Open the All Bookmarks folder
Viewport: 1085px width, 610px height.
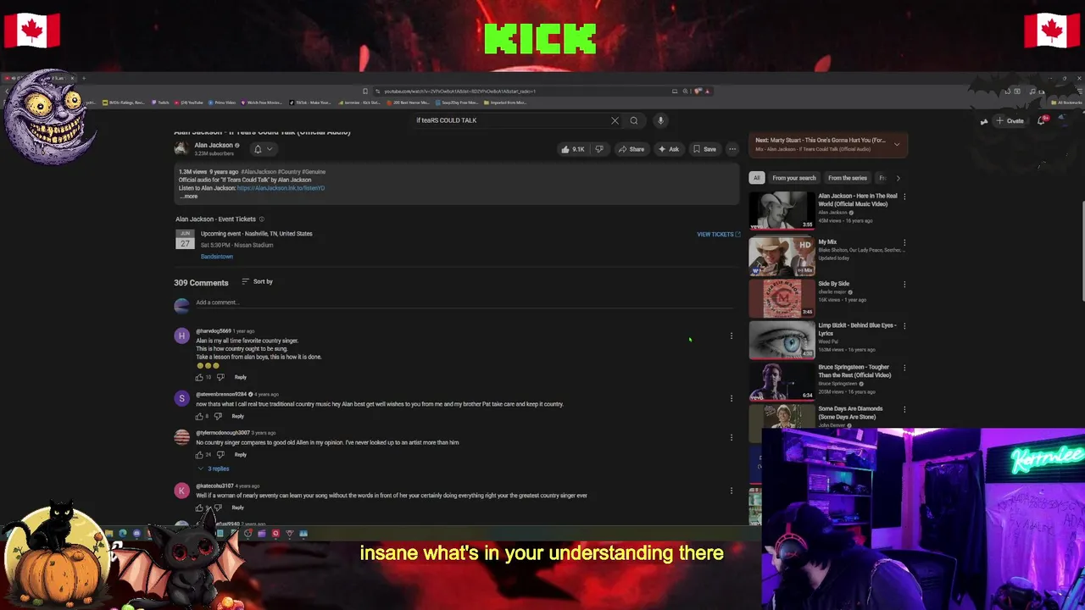[x=1066, y=103]
